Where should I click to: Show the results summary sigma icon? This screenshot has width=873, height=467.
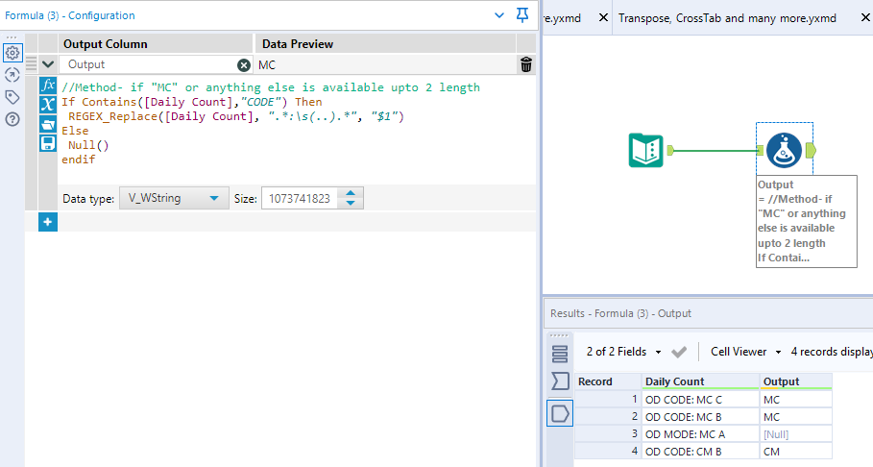pos(560,381)
